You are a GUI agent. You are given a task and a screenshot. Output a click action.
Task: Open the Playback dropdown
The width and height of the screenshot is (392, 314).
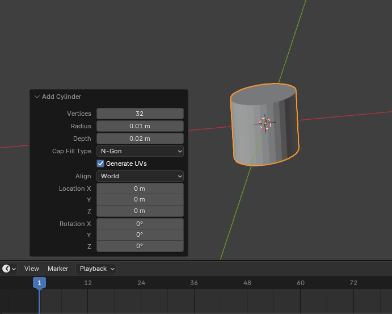[96, 269]
